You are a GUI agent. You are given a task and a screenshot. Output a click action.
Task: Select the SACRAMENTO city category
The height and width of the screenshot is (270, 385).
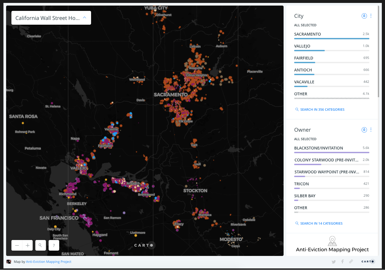coord(332,36)
